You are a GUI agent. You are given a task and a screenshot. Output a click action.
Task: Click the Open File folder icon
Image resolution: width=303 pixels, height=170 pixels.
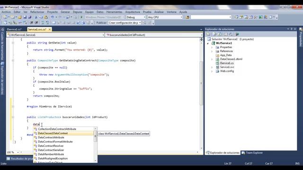click(x=20, y=17)
